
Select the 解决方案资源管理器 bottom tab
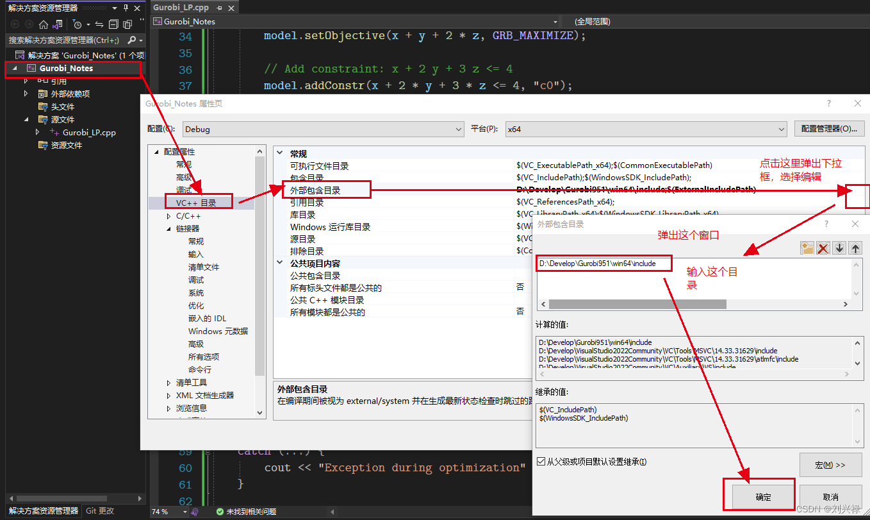coord(44,511)
